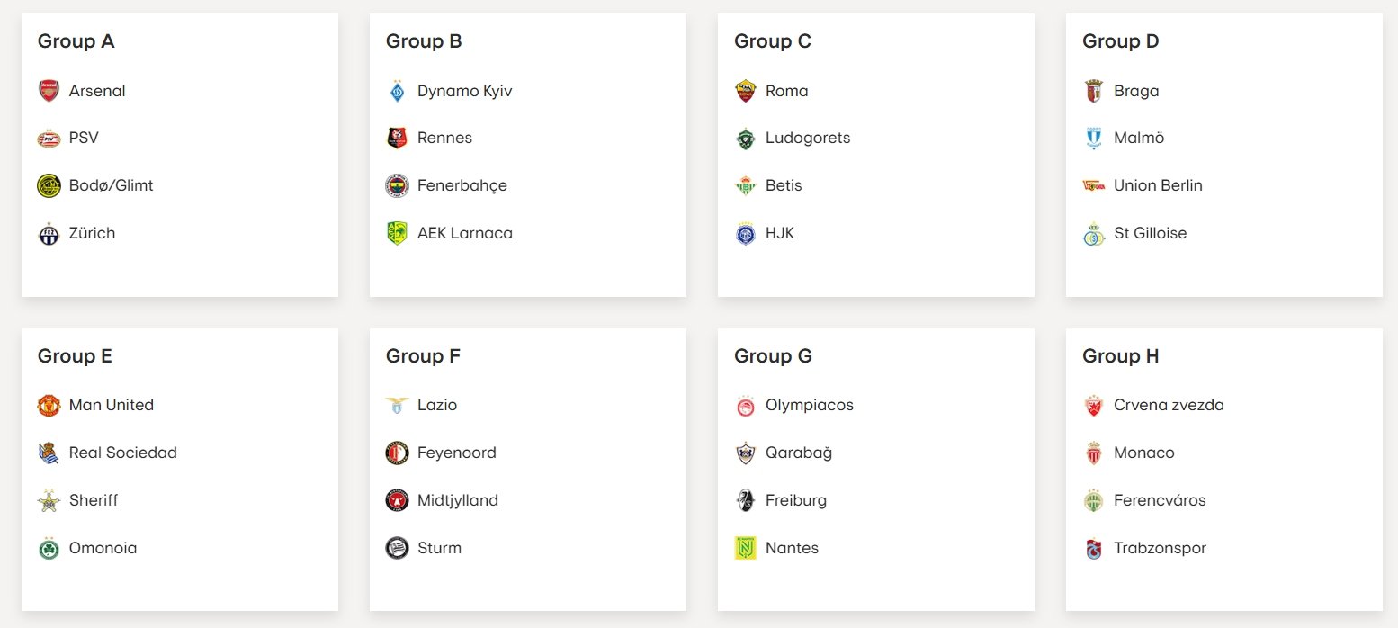Click the Dynamo Kyiv crest
1398x628 pixels.
pyautogui.click(x=397, y=91)
